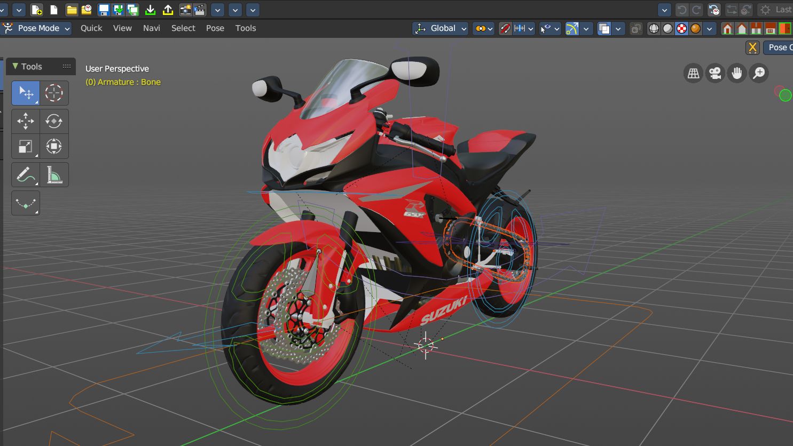The height and width of the screenshot is (446, 793).
Task: Select the Move tool
Action: point(26,121)
